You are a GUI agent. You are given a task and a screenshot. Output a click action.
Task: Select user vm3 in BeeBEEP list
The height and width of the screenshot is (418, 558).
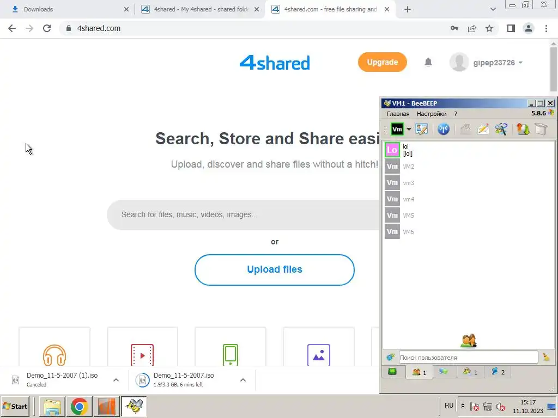point(469,183)
